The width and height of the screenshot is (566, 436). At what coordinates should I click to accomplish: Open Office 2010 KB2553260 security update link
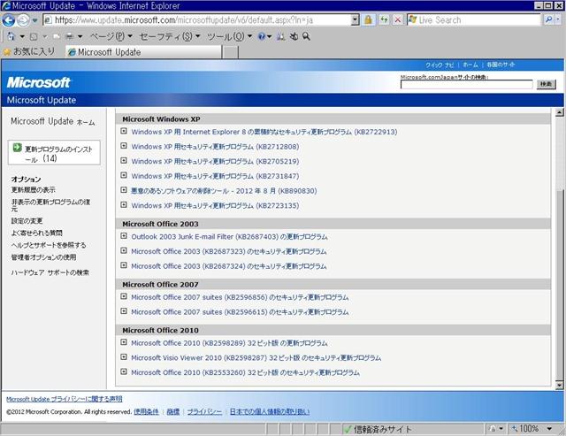(x=246, y=372)
